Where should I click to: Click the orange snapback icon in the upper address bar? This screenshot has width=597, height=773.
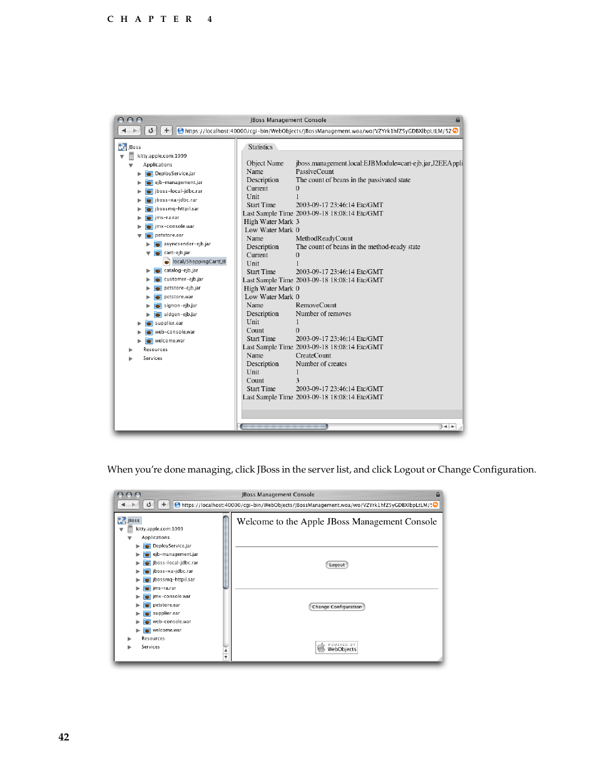point(455,131)
